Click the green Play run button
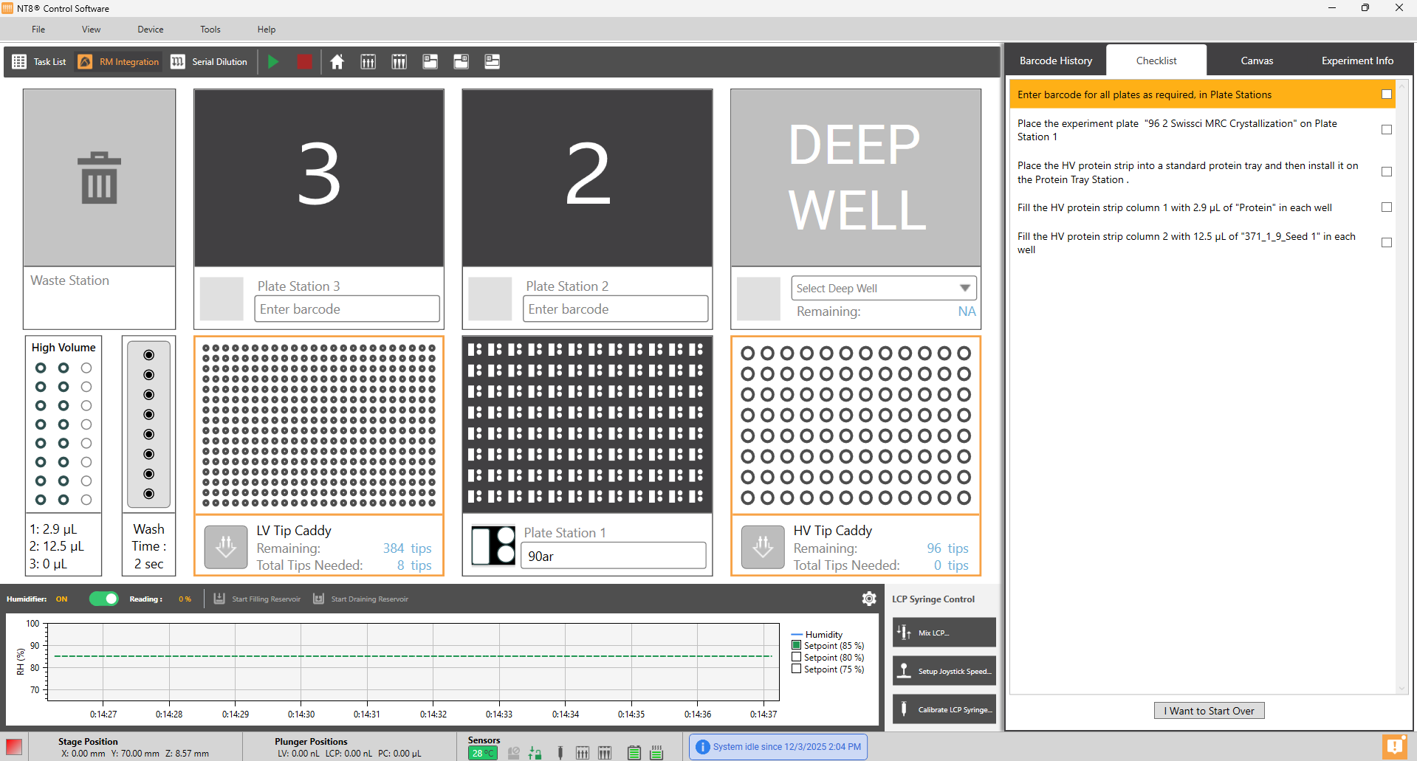Image resolution: width=1417 pixels, height=761 pixels. tap(273, 62)
